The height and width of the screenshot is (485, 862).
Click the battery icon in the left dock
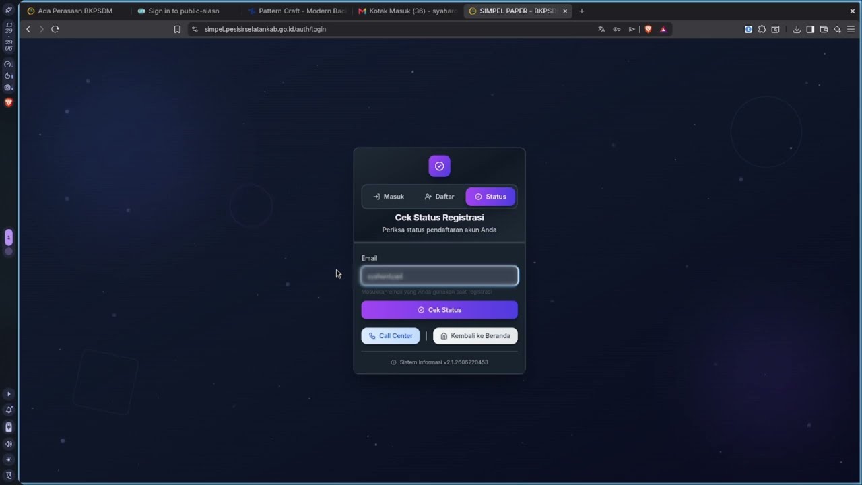pos(9,427)
